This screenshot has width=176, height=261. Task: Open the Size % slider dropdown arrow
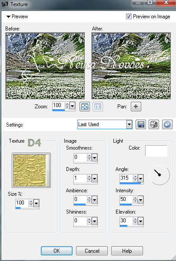coord(36,203)
